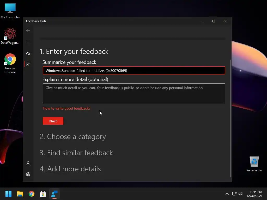Go to the Home section icon
The width and height of the screenshot is (267, 200).
pyautogui.click(x=28, y=54)
